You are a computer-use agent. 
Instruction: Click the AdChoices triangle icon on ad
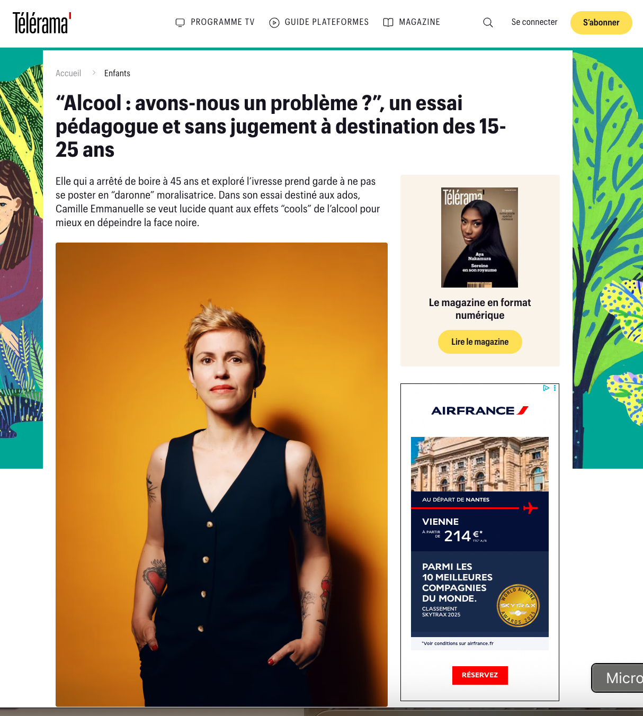pos(546,388)
